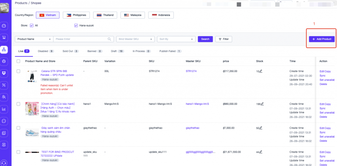The height and width of the screenshot is (166, 337).
Task: Click Products in the breadcrumb
Action: click(x=21, y=3)
